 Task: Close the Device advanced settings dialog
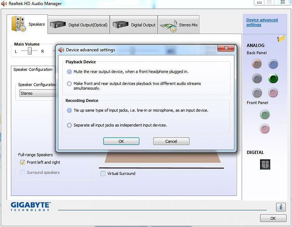226,48
